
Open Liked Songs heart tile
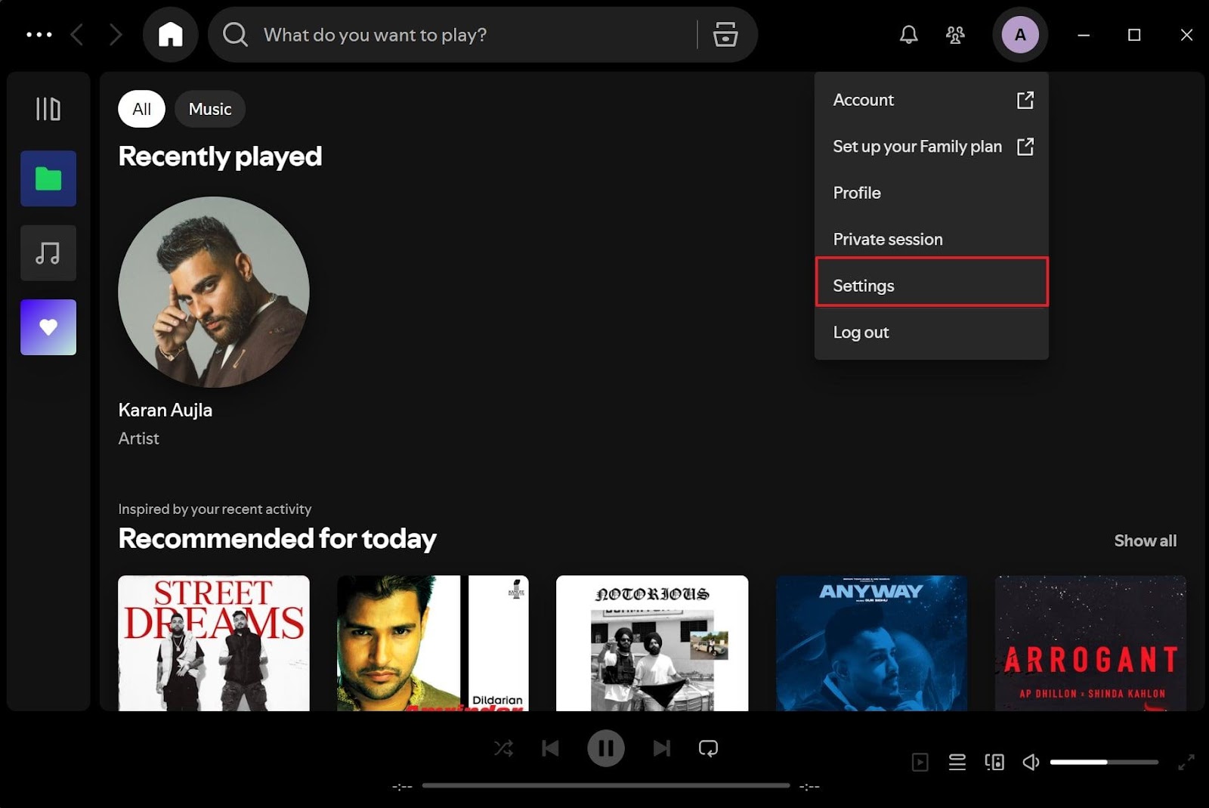(48, 327)
